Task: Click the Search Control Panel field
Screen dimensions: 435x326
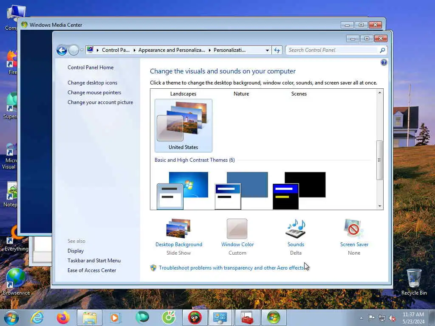Action: 332,50
